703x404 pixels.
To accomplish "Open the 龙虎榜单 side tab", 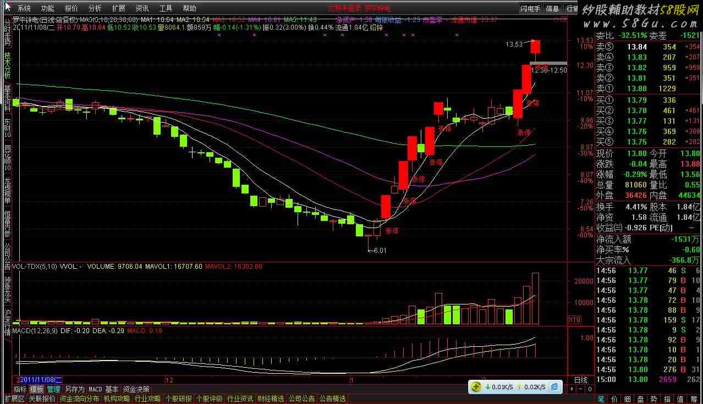I will pyautogui.click(x=7, y=190).
